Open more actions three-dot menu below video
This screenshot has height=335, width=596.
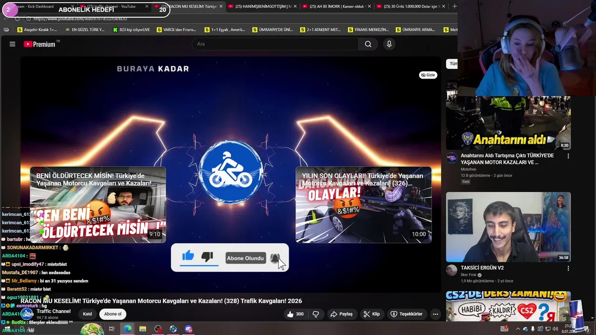[435, 314]
